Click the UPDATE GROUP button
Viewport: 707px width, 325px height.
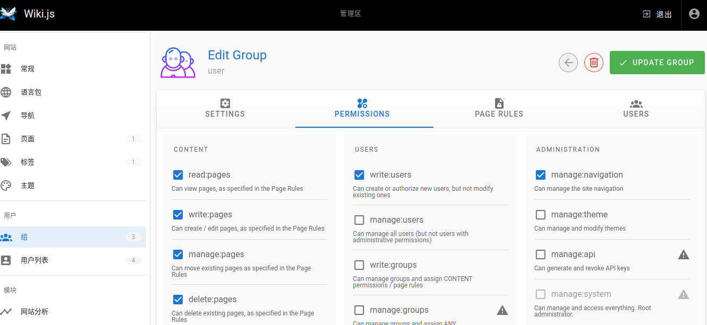point(657,62)
